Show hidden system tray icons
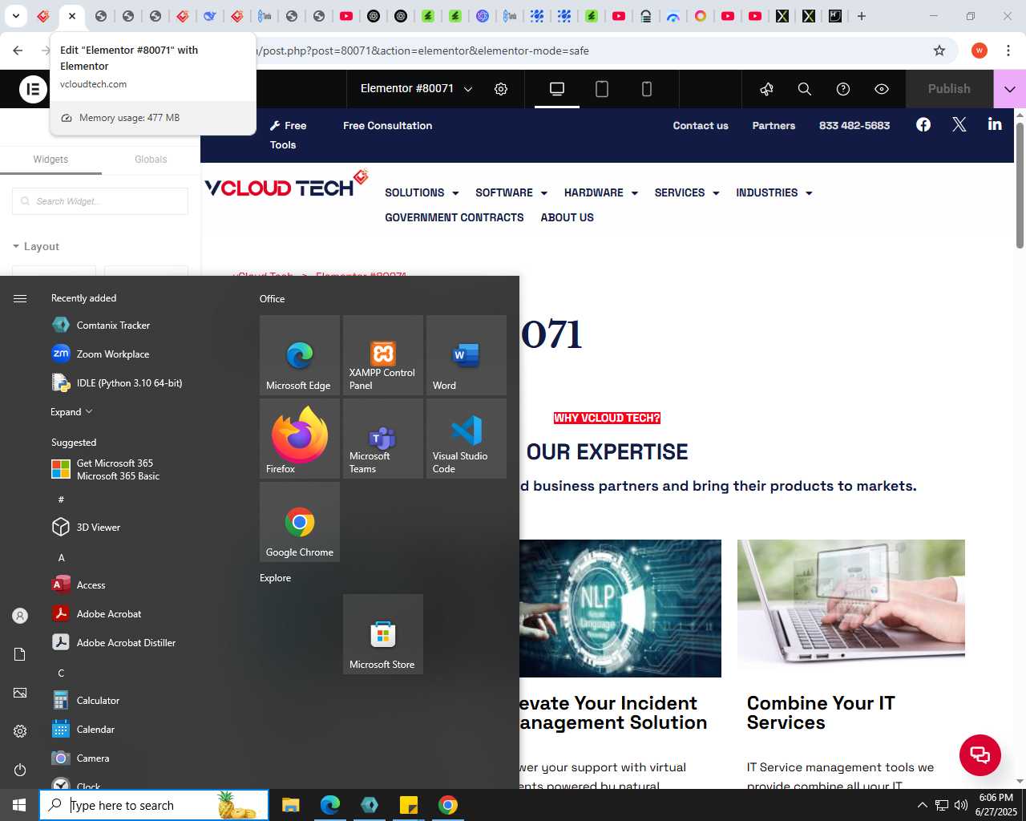The image size is (1026, 821). pyautogui.click(x=922, y=805)
